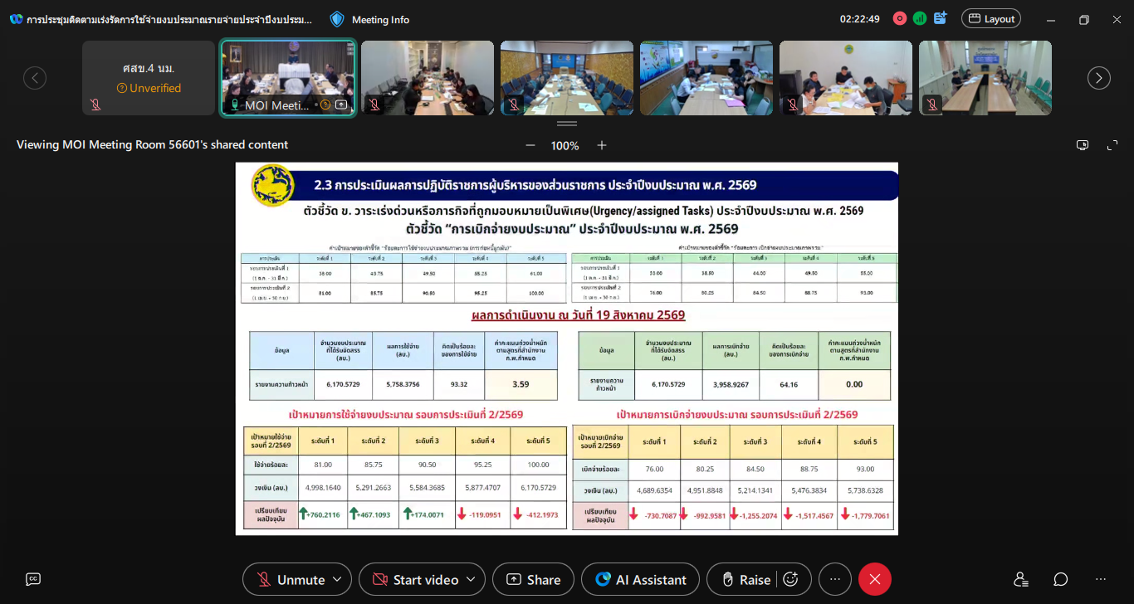This screenshot has width=1134, height=604.
Task: Open the Chat panel
Action: click(x=1061, y=579)
